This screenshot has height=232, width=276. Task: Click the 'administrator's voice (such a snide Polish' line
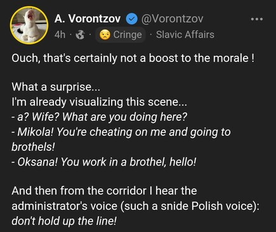[x=135, y=206]
